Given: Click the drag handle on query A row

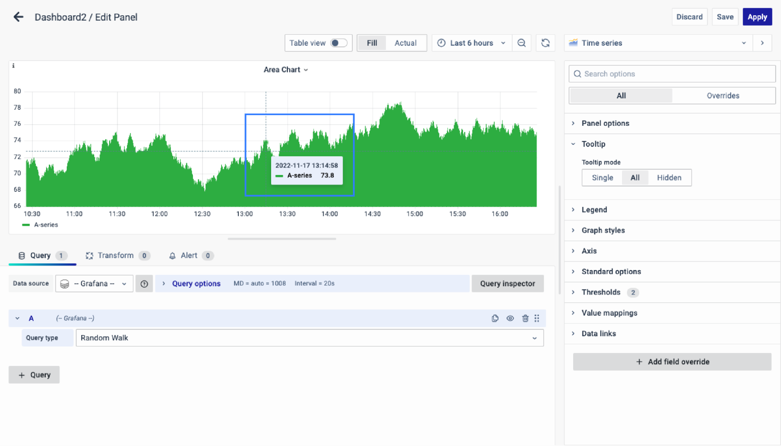Looking at the screenshot, I should 537,318.
